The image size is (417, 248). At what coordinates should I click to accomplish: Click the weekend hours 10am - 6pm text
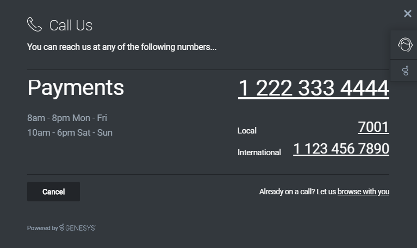click(70, 132)
